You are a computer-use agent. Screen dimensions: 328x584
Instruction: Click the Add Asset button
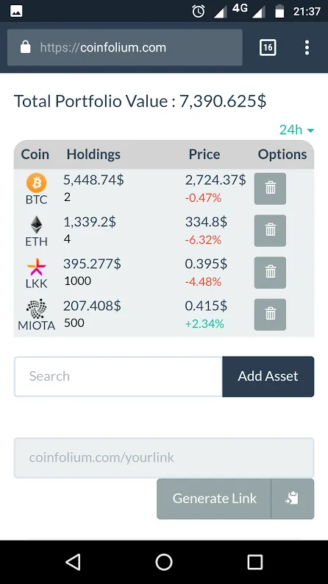pos(268,376)
